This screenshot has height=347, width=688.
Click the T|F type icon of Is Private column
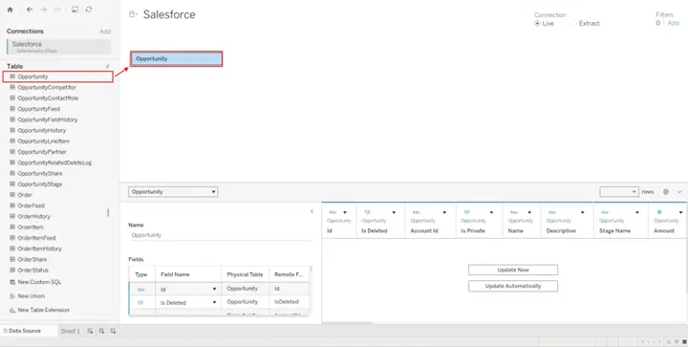tap(467, 212)
